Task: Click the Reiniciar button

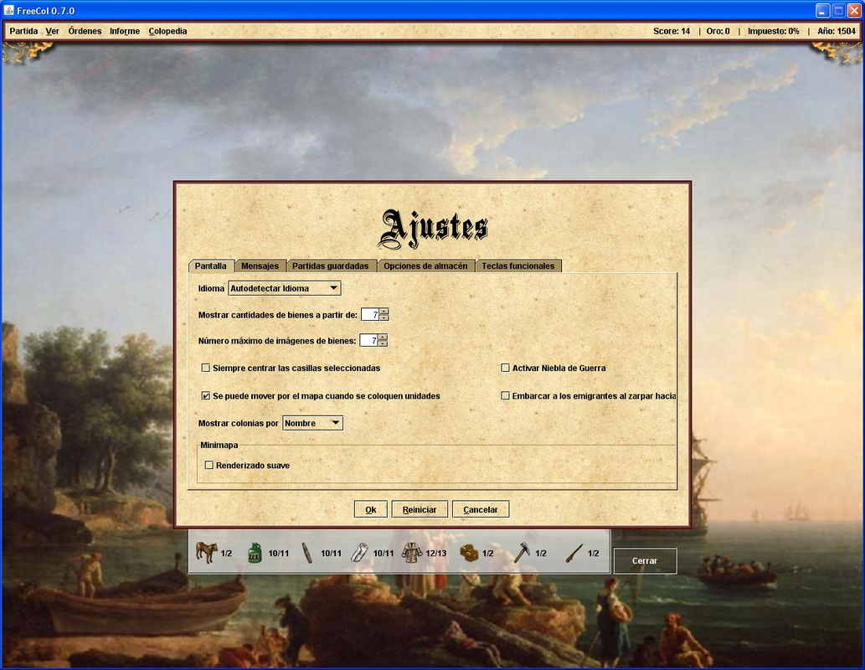Action: (420, 509)
